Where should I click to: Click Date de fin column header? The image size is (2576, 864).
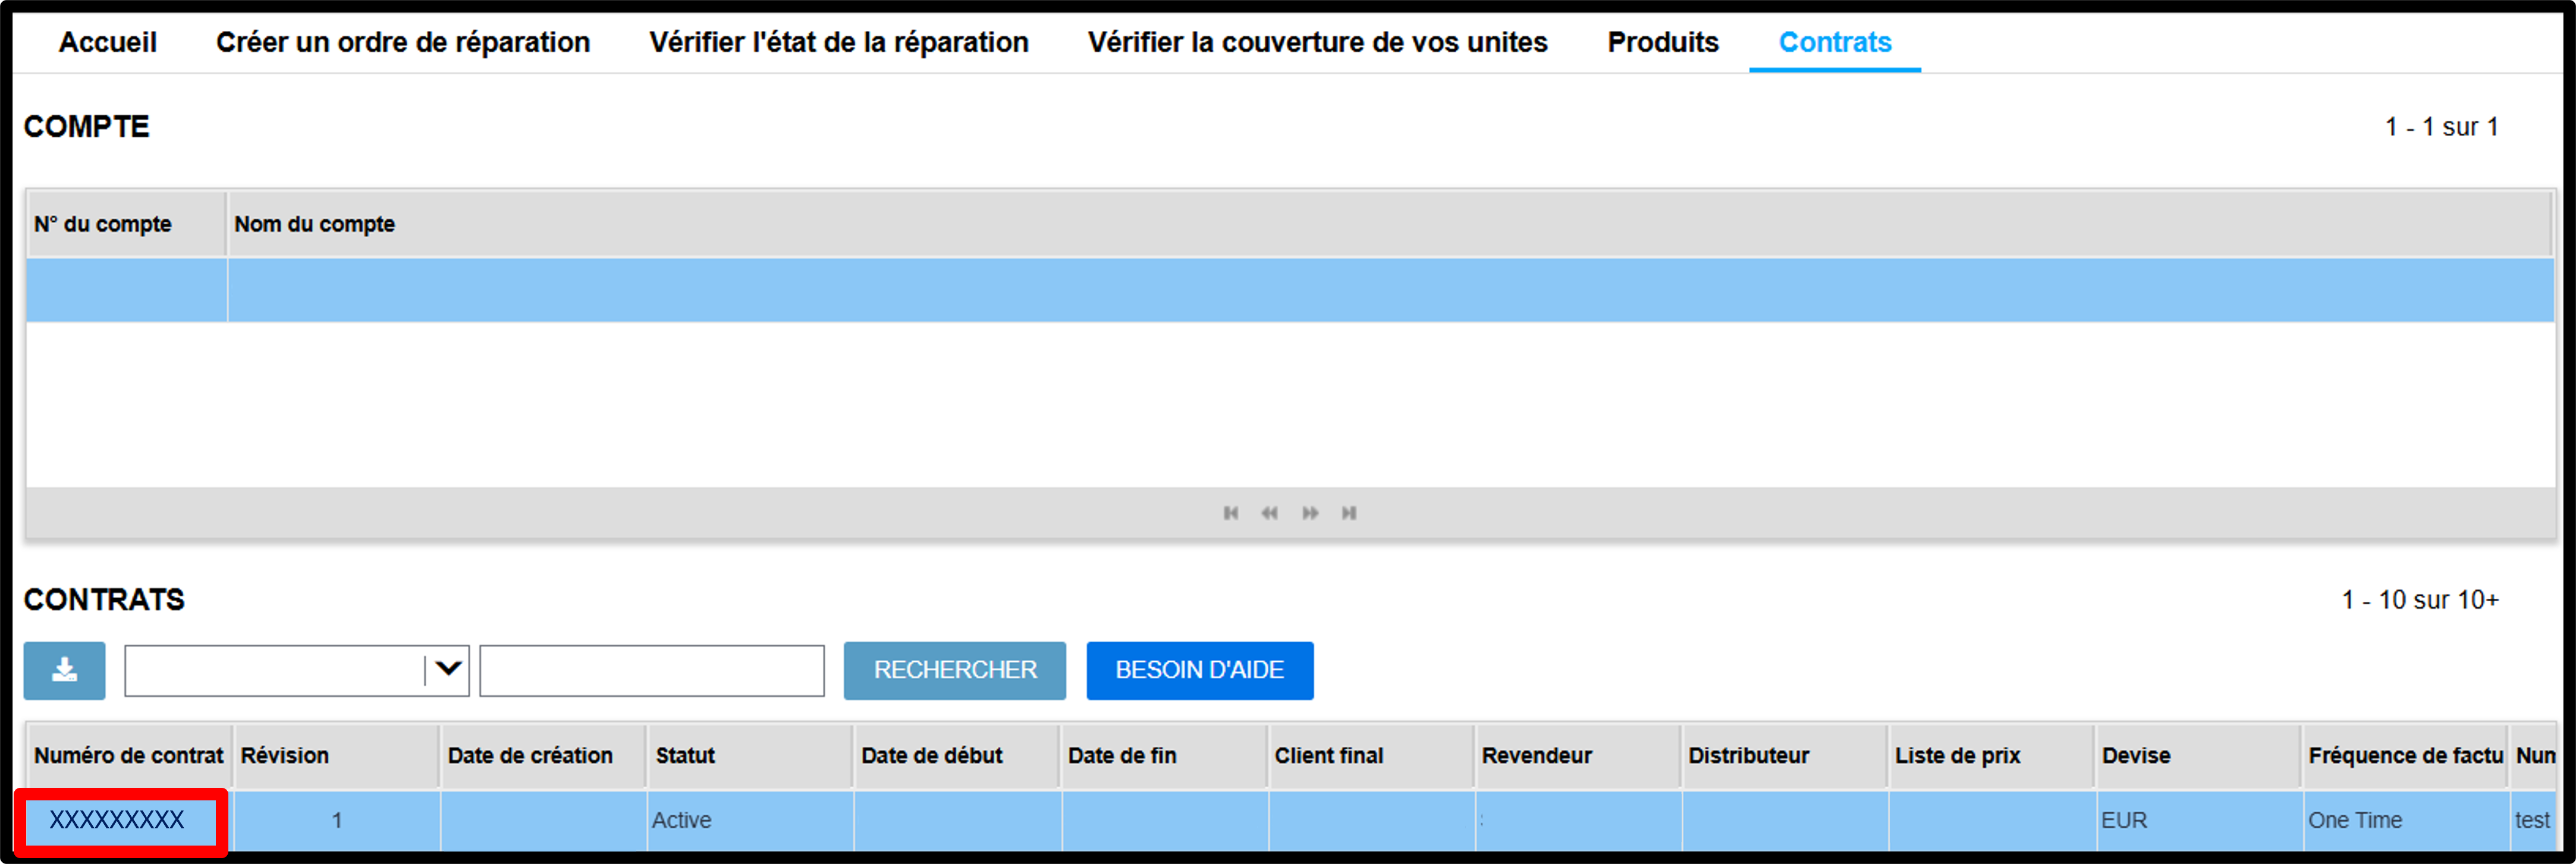pyautogui.click(x=1164, y=756)
